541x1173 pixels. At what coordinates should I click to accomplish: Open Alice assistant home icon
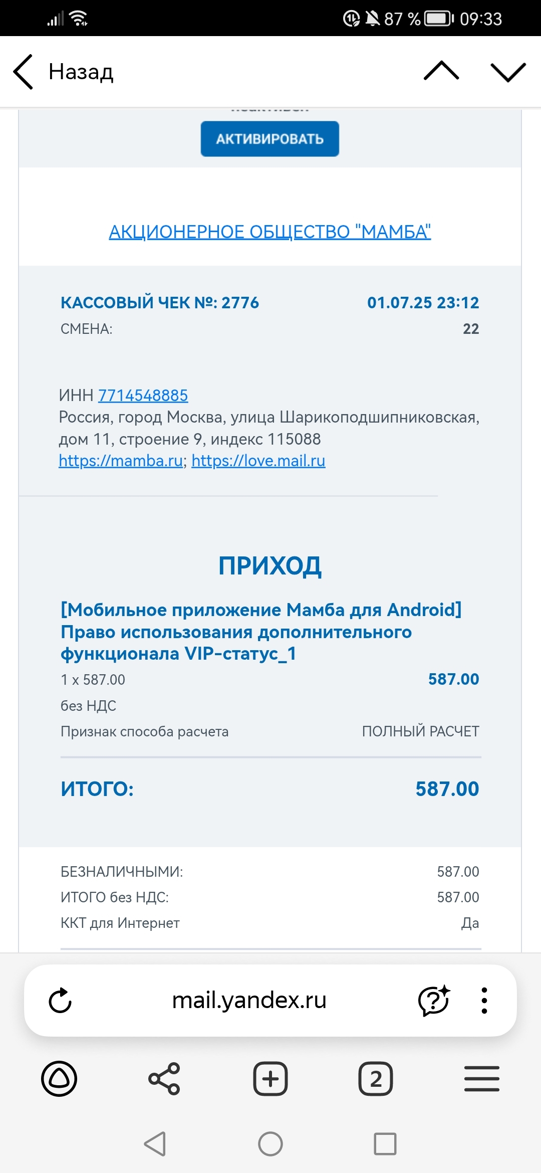click(x=59, y=1078)
